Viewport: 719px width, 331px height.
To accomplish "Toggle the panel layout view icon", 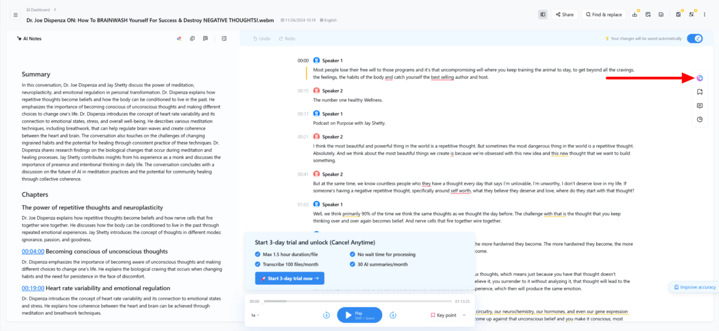I will click(x=543, y=14).
